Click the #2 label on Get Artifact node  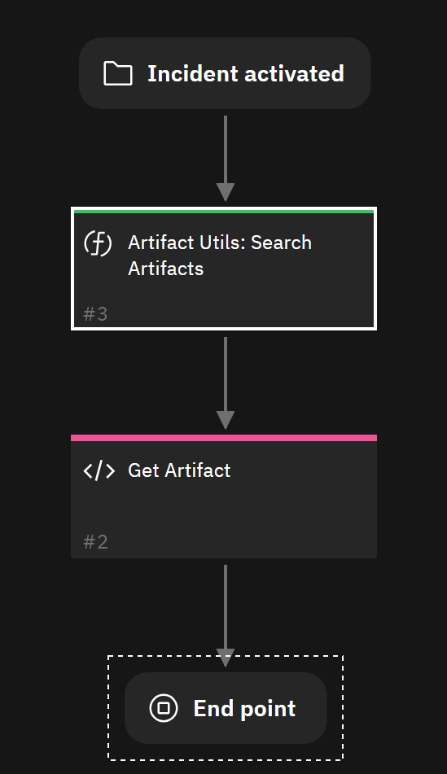(x=95, y=542)
